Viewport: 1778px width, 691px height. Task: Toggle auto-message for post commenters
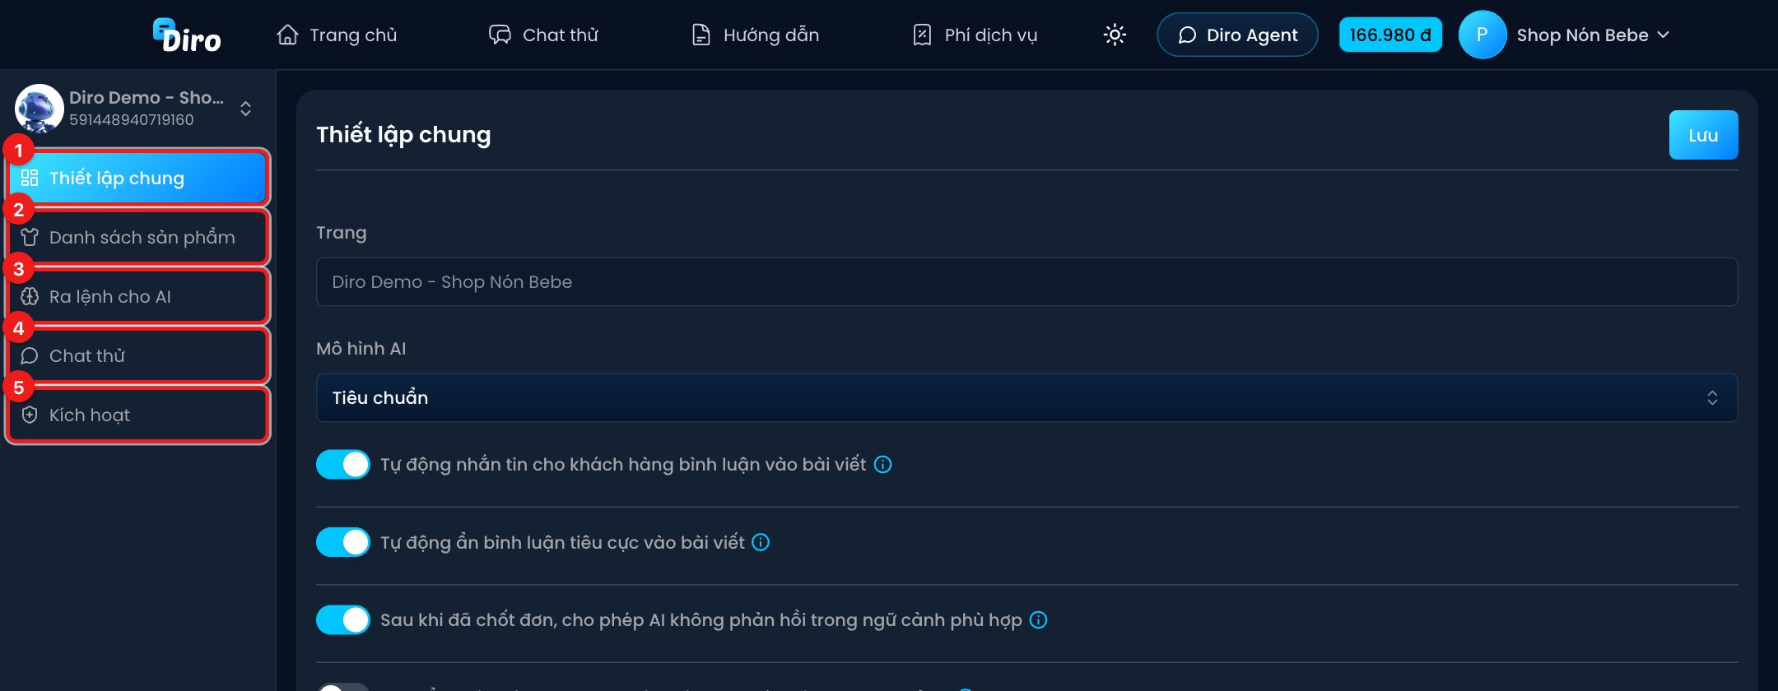343,464
